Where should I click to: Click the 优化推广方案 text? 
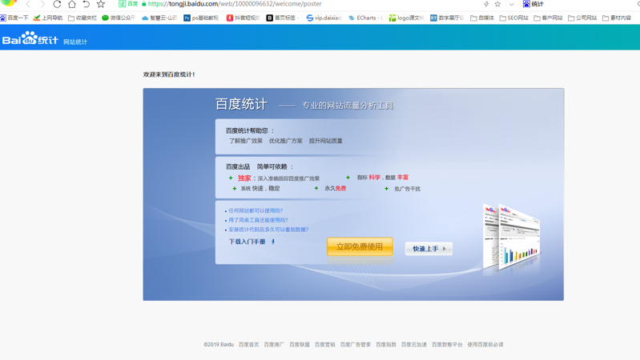286,141
